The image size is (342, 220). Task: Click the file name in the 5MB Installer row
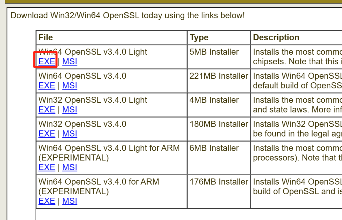click(x=93, y=52)
